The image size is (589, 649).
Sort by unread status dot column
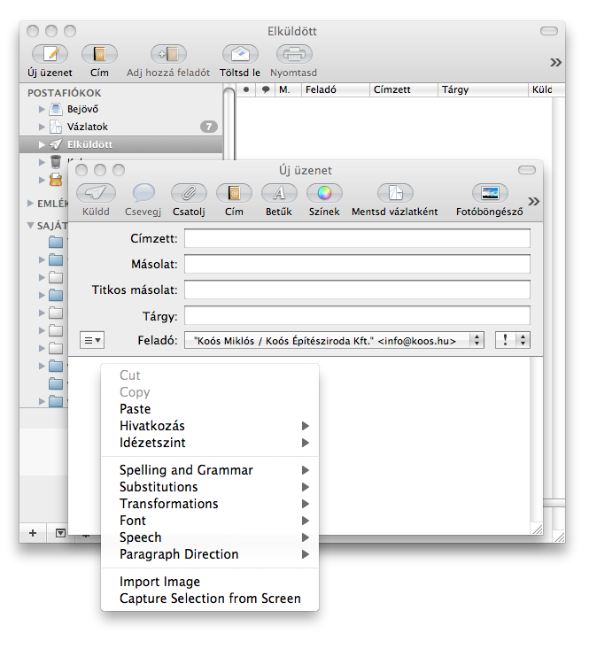[x=246, y=89]
